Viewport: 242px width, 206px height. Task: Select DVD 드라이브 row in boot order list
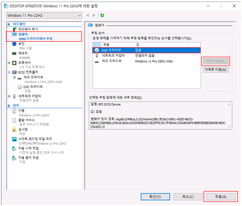pyautogui.click(x=147, y=50)
